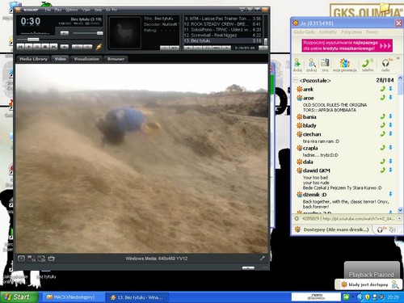The image size is (404, 303).
Task: Open the dodaj add contact icon
Action: point(297,65)
